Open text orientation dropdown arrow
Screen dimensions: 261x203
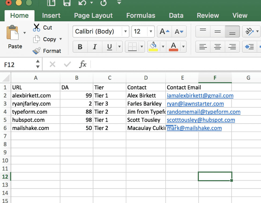[x=258, y=31]
